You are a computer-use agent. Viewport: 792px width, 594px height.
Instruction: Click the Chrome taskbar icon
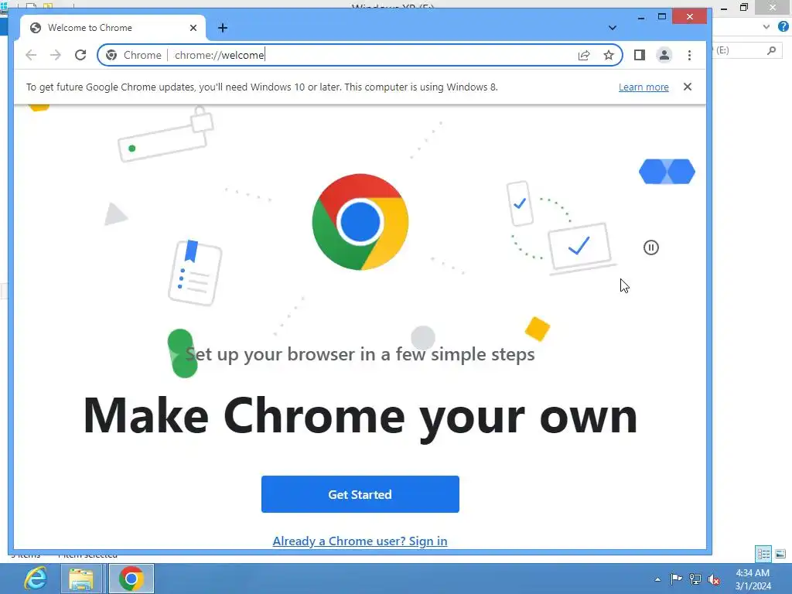pyautogui.click(x=131, y=579)
